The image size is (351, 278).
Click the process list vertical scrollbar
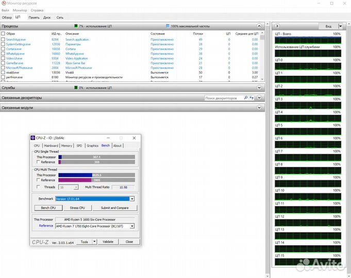pos(262,57)
